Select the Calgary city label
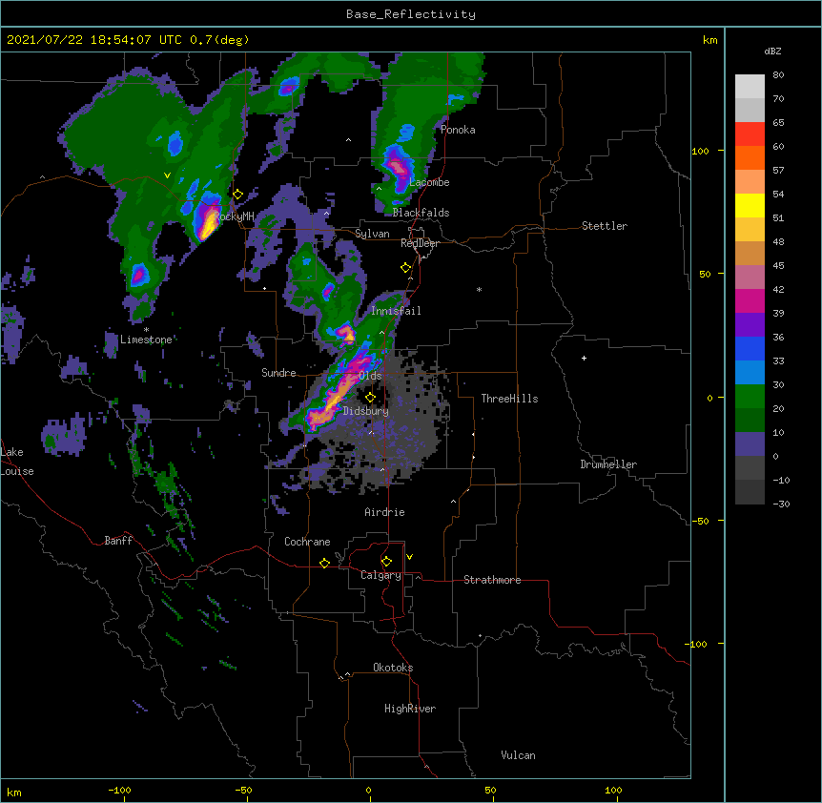 click(x=380, y=575)
